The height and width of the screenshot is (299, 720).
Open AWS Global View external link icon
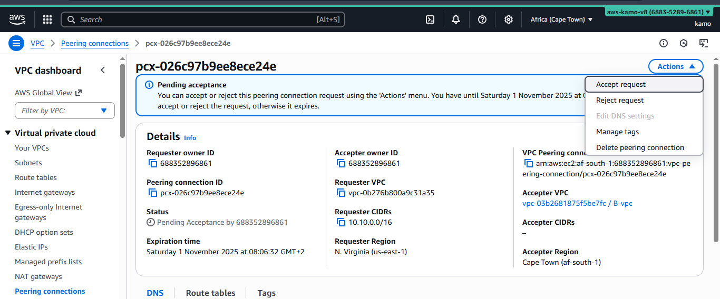(x=79, y=93)
